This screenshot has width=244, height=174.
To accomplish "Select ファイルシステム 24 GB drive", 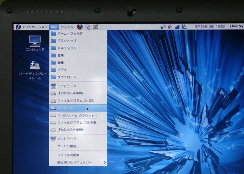I will point(75,100).
